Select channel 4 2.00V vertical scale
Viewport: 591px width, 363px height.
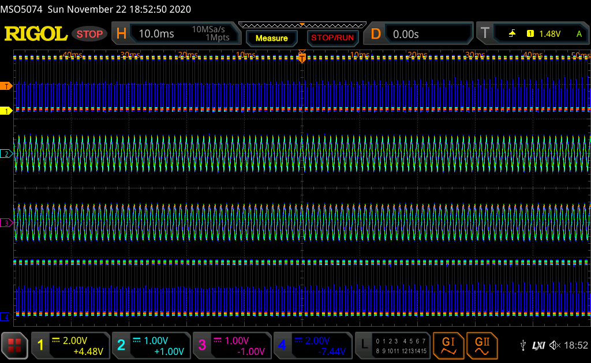click(317, 341)
